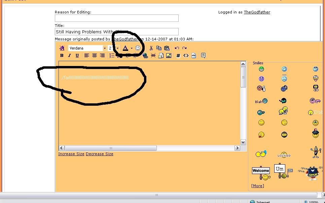The image size is (325, 203).
Task: Click the Increase Size link
Action: [x=71, y=154]
